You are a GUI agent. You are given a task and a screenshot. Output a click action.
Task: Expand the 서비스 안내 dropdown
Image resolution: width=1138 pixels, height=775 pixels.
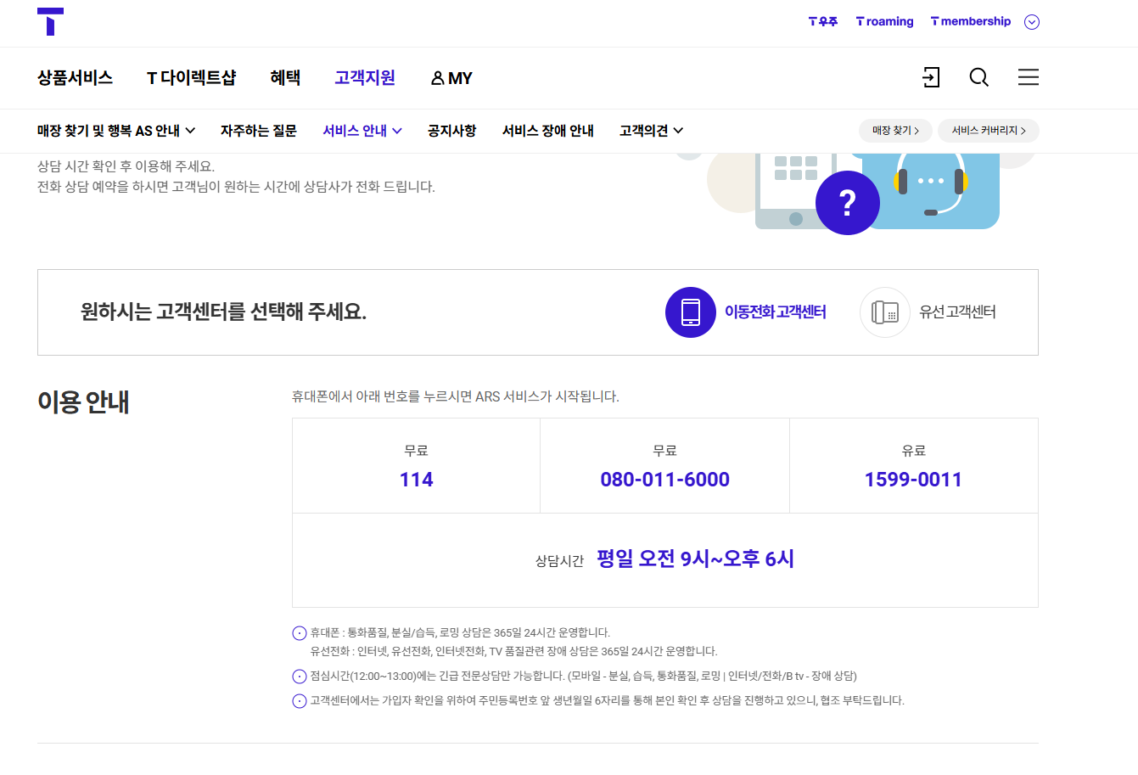coord(362,131)
